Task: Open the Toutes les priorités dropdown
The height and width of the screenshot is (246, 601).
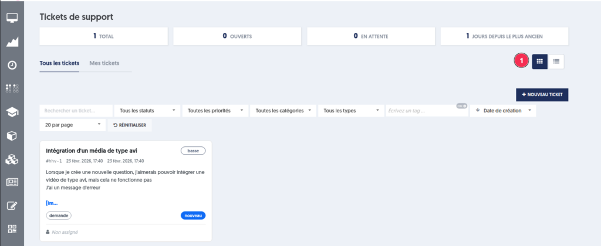Action: pos(215,110)
